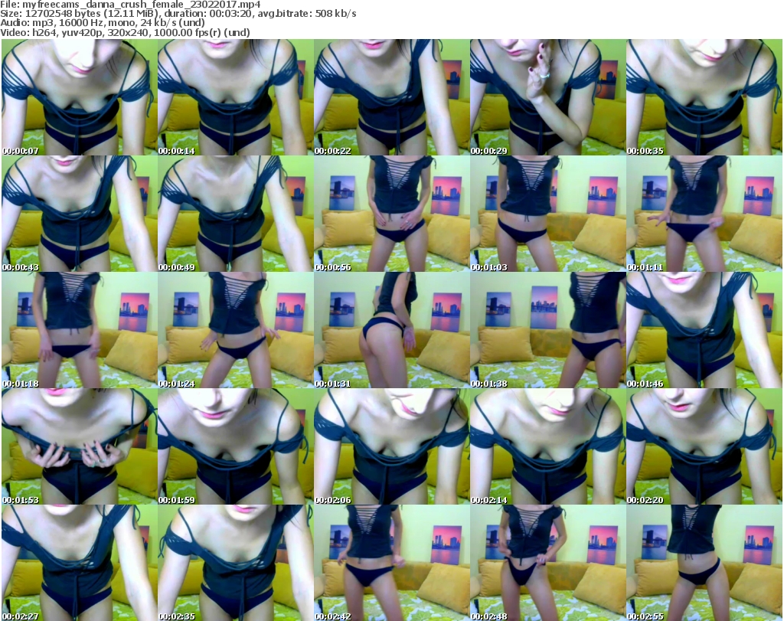Viewport: 784px width, 621px height.
Task: Select thumbnail stamped 00:00:29
Action: (x=548, y=97)
